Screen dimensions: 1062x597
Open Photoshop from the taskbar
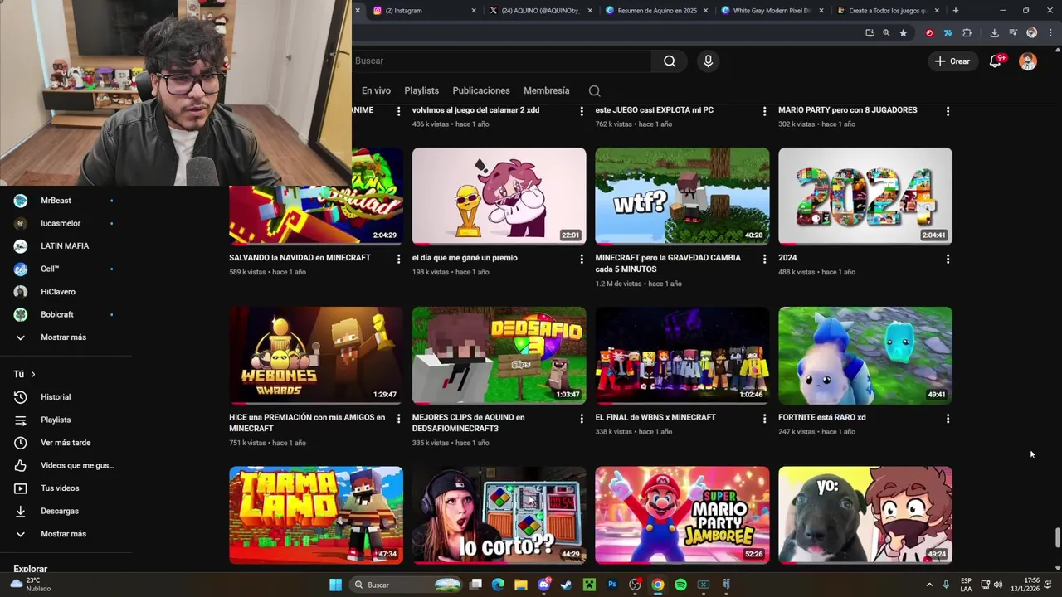click(612, 585)
